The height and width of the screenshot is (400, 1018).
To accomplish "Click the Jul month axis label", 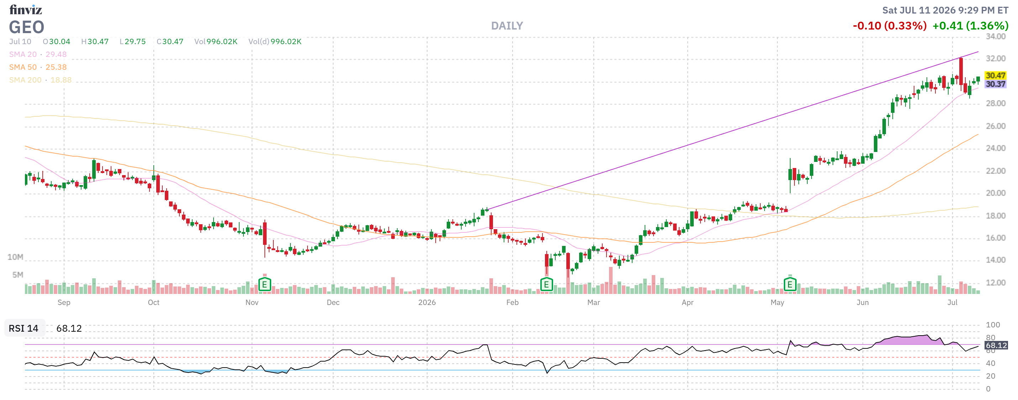I will click(x=953, y=302).
